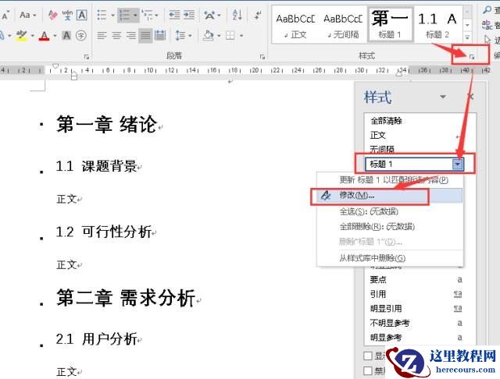Close the Styles pane

(x=470, y=96)
